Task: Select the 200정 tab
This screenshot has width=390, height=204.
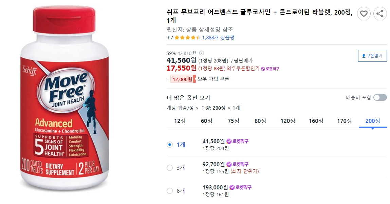Action: pyautogui.click(x=373, y=121)
